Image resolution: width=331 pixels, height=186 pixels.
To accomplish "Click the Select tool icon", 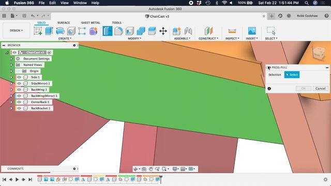I will point(271,31).
